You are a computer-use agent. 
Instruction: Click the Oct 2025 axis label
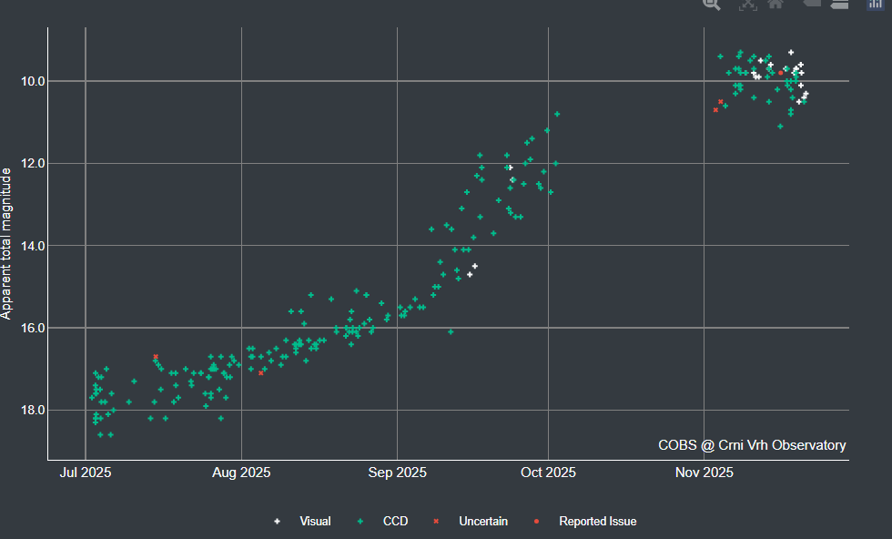point(548,473)
